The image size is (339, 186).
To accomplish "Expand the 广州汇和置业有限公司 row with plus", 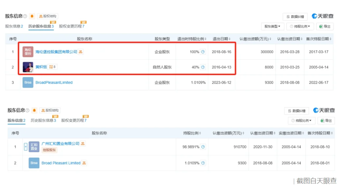I will pyautogui.click(x=26, y=147).
